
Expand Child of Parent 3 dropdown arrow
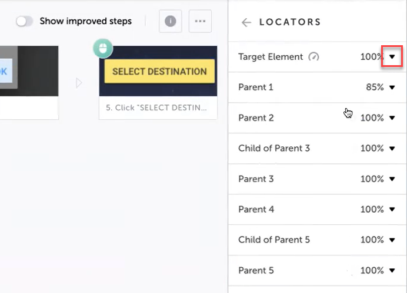(392, 149)
